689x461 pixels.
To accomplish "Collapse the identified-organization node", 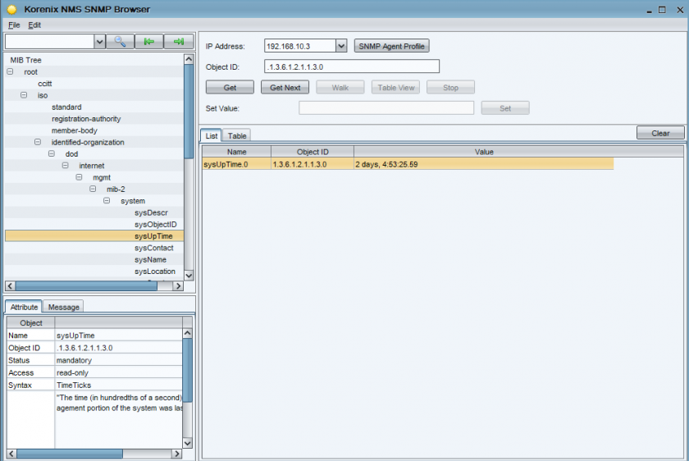I will pos(38,142).
